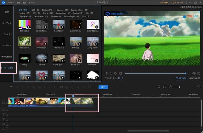Screen dimensions: 203x133
Task: Download the No signal material
Action: [x=28, y=27]
